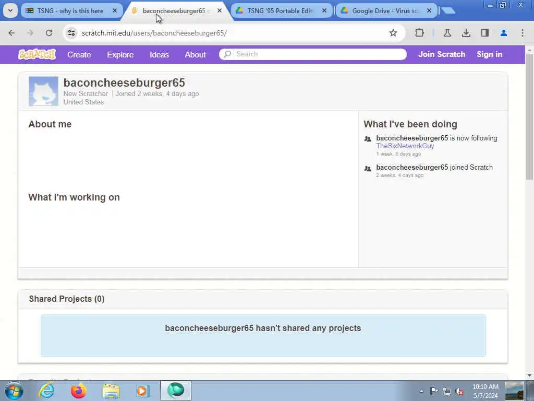Click the 'United States' location text
Screen dimensions: 534x401
click(x=83, y=102)
